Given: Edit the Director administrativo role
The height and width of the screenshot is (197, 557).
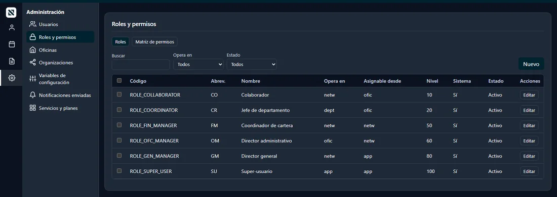Looking at the screenshot, I should (529, 140).
